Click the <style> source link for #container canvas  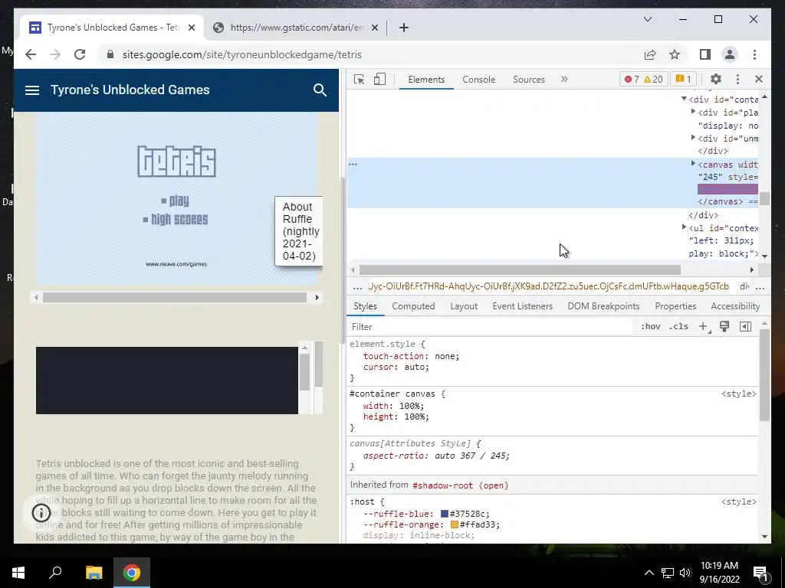[738, 394]
